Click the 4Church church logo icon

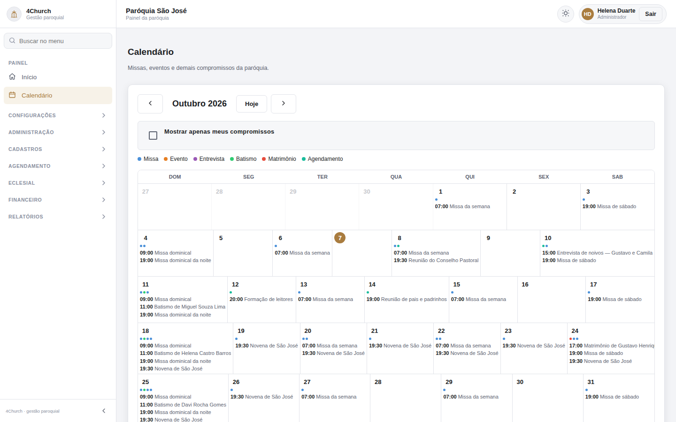tap(14, 14)
